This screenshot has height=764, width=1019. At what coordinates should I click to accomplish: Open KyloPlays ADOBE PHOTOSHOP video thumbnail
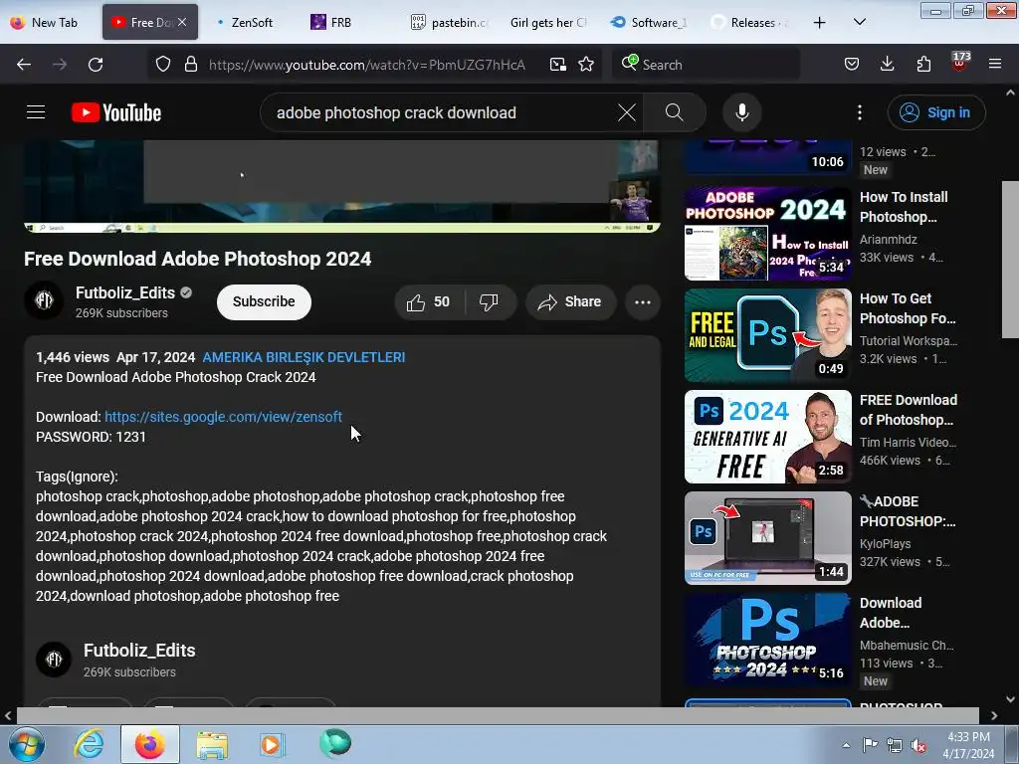point(767,538)
